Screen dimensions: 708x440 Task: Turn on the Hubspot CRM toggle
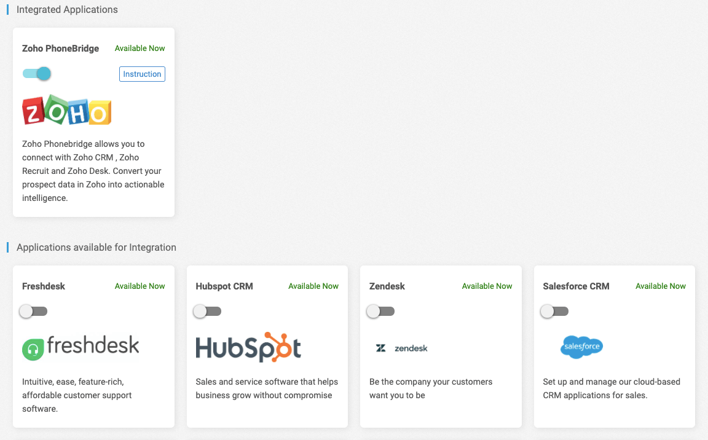[207, 312]
